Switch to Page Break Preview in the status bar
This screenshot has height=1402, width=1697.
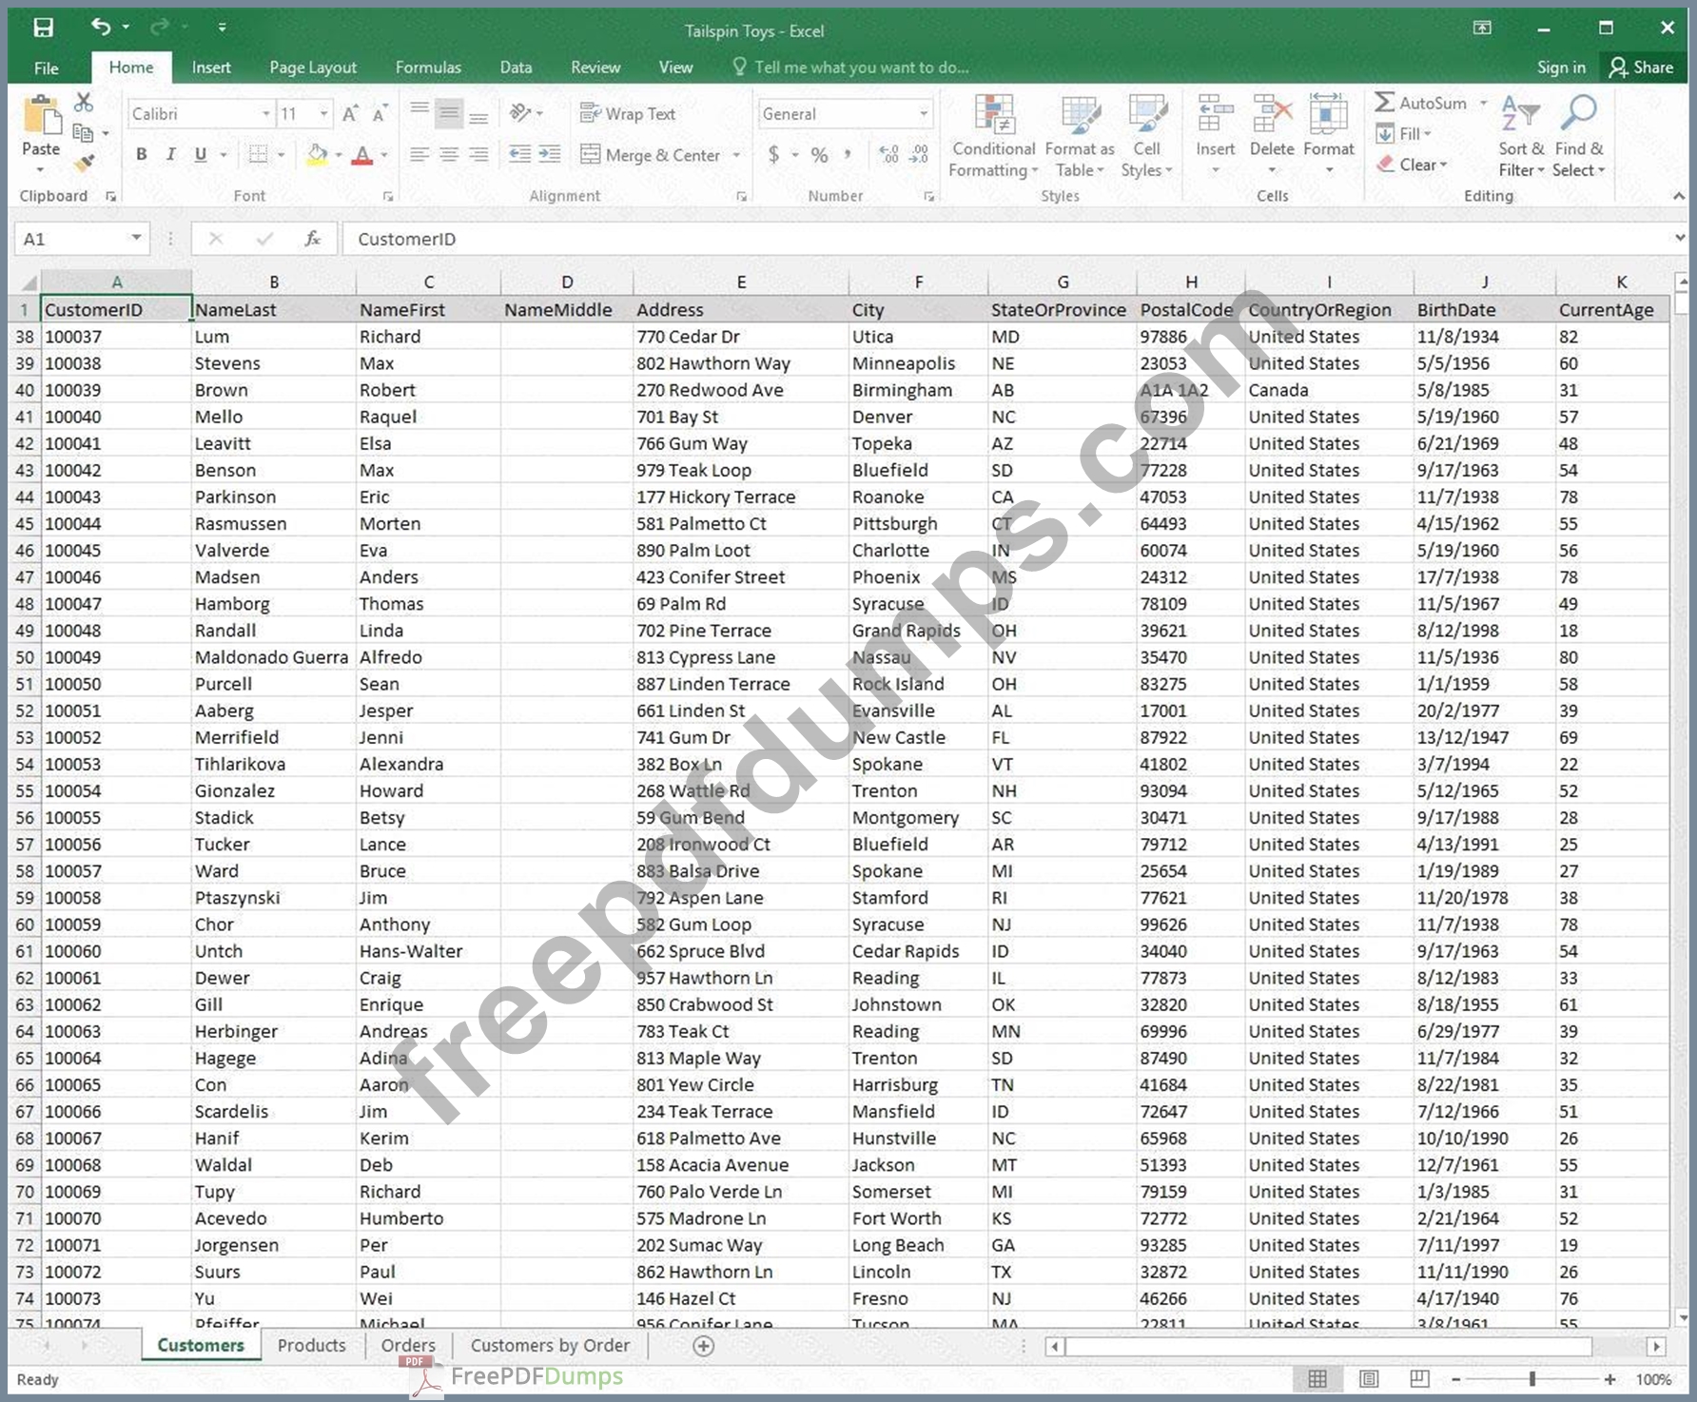[x=1418, y=1379]
